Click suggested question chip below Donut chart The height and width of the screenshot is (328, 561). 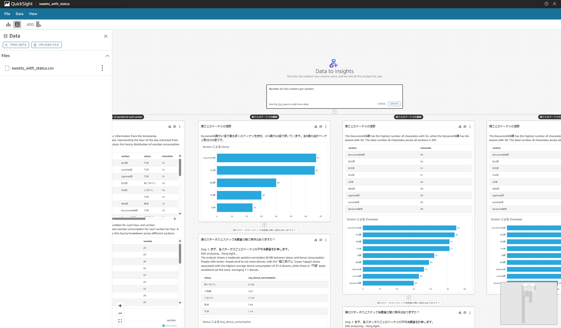click(x=264, y=230)
